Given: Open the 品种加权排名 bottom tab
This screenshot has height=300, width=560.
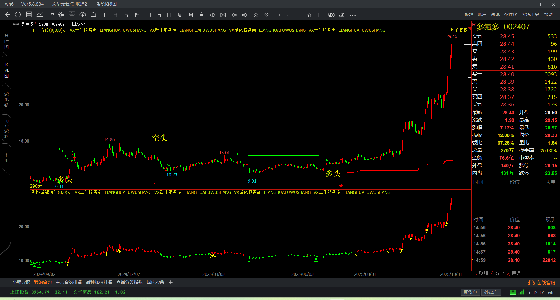Looking at the screenshot, I should pos(99,282).
